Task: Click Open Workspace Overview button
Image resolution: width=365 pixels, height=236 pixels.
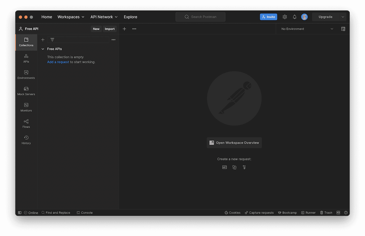Action: (x=234, y=143)
